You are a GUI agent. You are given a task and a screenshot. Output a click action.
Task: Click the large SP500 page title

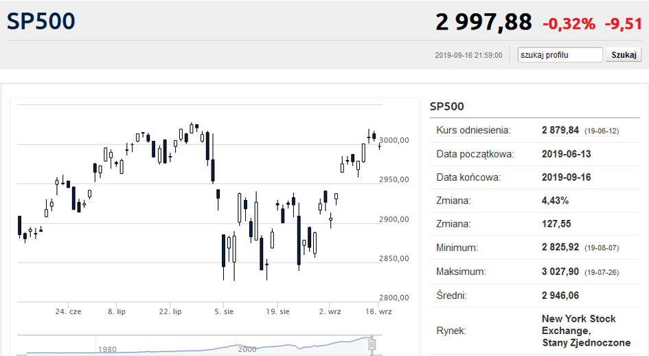coord(41,21)
